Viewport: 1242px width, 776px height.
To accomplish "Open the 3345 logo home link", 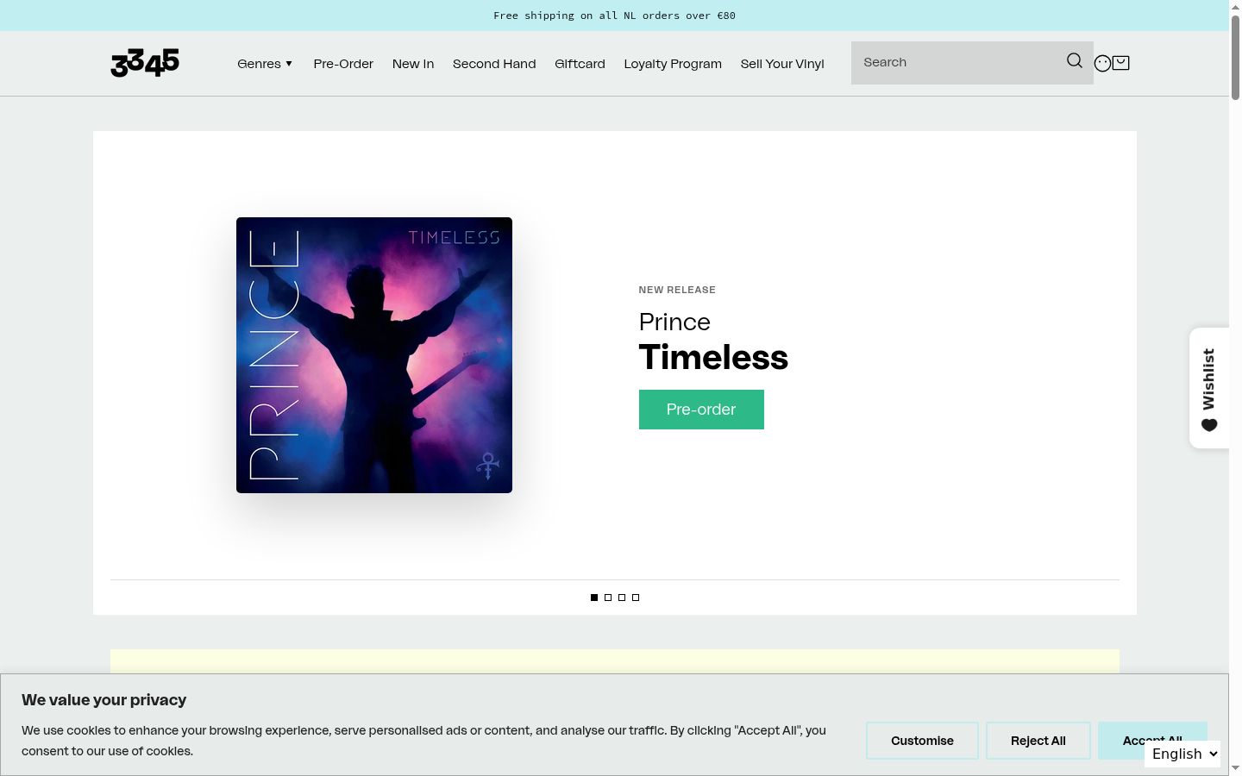I will (145, 63).
